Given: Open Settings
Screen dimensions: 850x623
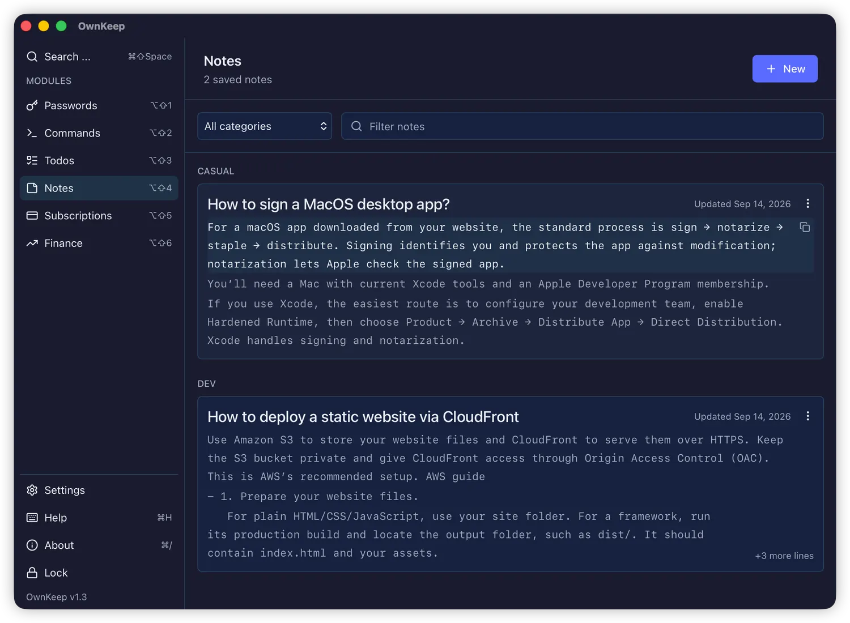Looking at the screenshot, I should [x=99, y=490].
